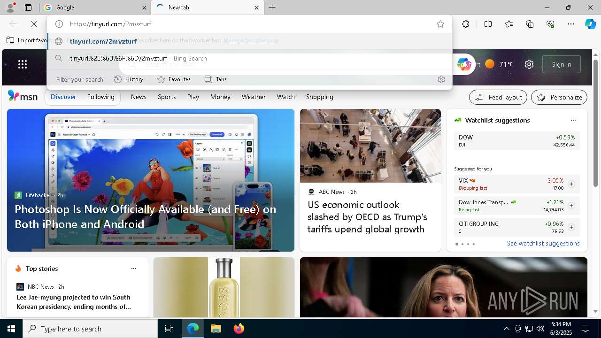Follow See watchlist suggestions link

(543, 243)
